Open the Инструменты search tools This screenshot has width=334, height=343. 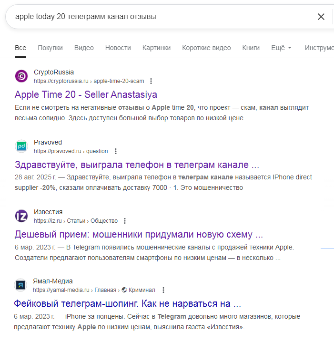click(x=319, y=48)
